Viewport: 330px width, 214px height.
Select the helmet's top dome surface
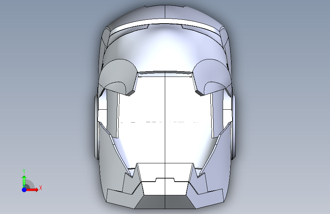[165, 13]
